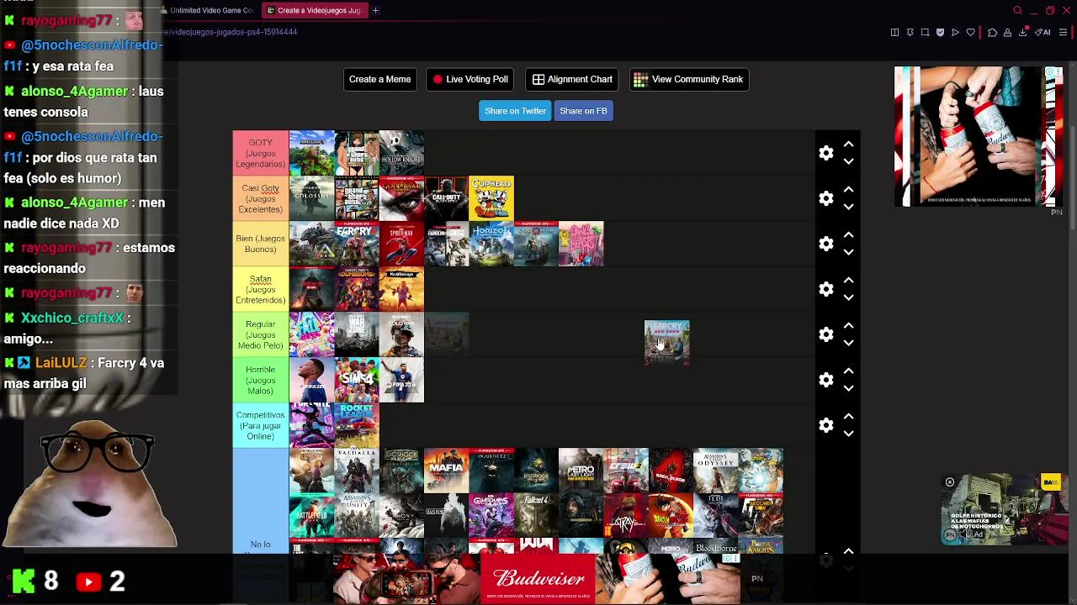Open settings gear for Horrible row

[x=826, y=380]
